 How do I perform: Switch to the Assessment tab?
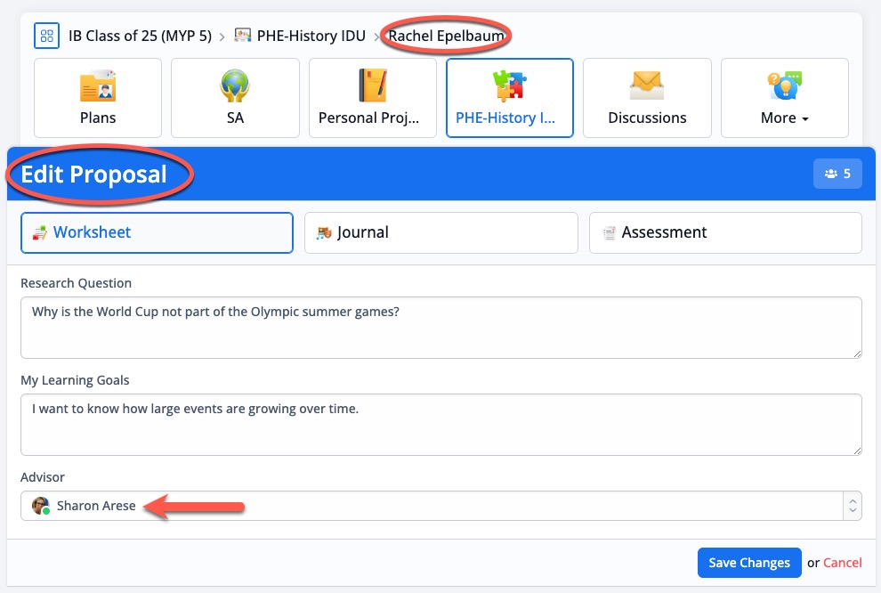point(725,232)
